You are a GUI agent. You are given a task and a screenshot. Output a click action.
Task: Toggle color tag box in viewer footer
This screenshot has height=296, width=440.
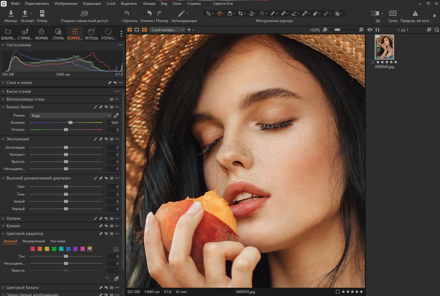337,292
